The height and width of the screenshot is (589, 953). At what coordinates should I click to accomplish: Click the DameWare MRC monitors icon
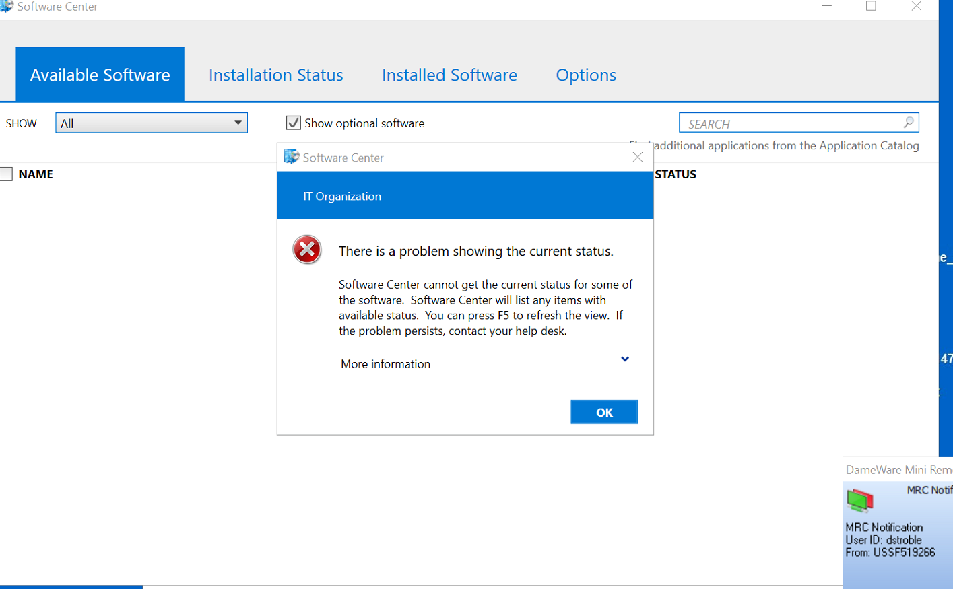[x=860, y=501]
